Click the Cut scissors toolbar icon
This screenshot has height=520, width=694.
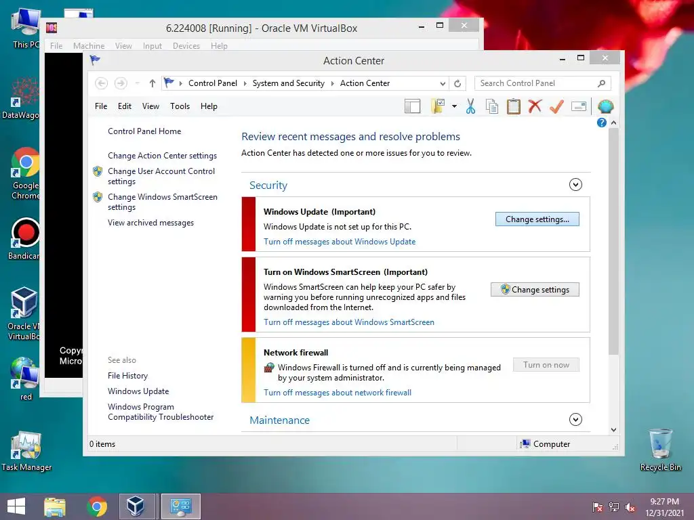[470, 106]
